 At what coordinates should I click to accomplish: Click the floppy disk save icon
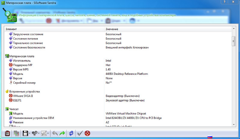[x=25, y=133]
